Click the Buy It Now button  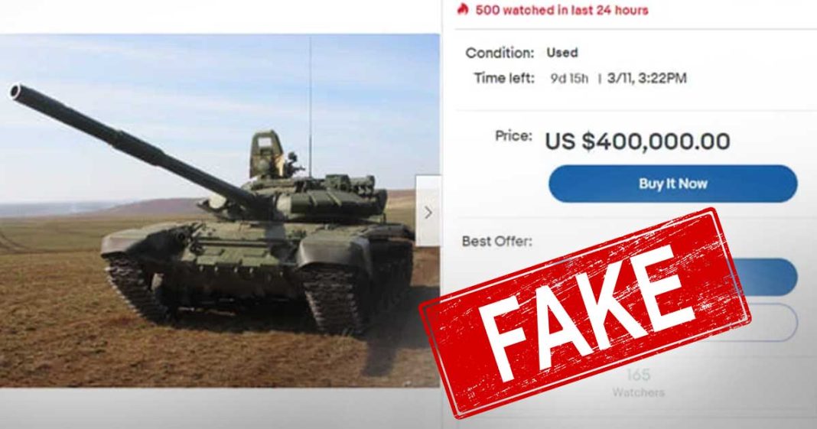point(672,184)
